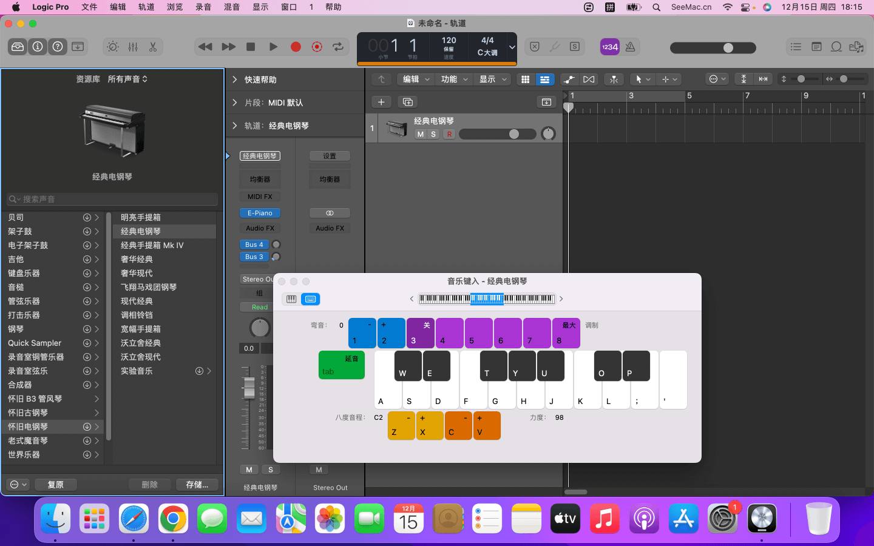Adjust the master volume slider in toolbar
This screenshot has height=546, width=874.
(713, 47)
